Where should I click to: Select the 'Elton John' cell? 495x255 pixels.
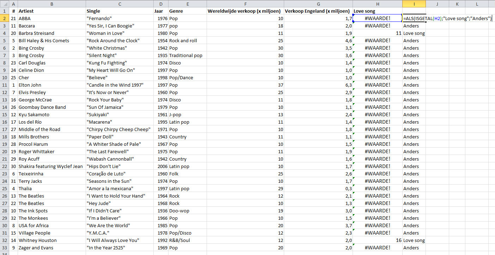51,85
